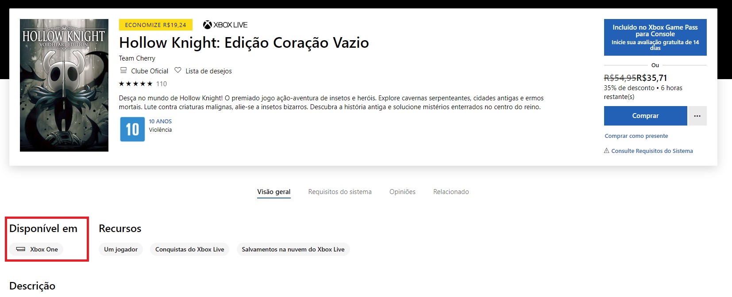Screen dimensions: 732x297
Task: Open the Hollow Knight cover art
Action: 64,85
